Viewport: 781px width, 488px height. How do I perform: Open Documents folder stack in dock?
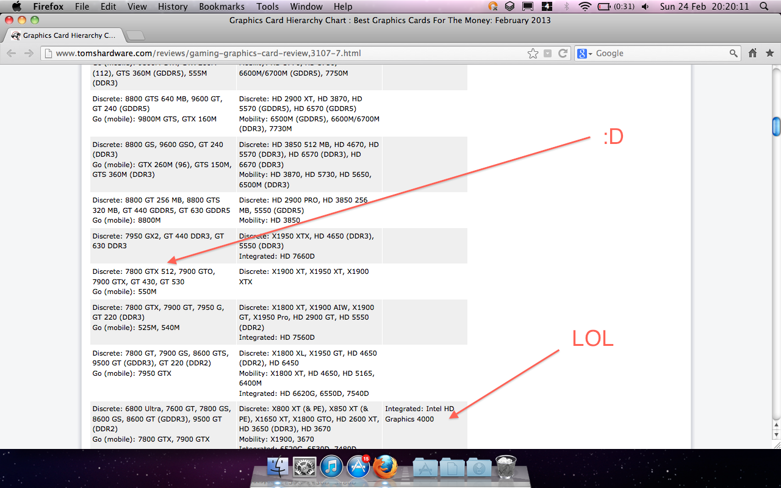click(x=452, y=468)
